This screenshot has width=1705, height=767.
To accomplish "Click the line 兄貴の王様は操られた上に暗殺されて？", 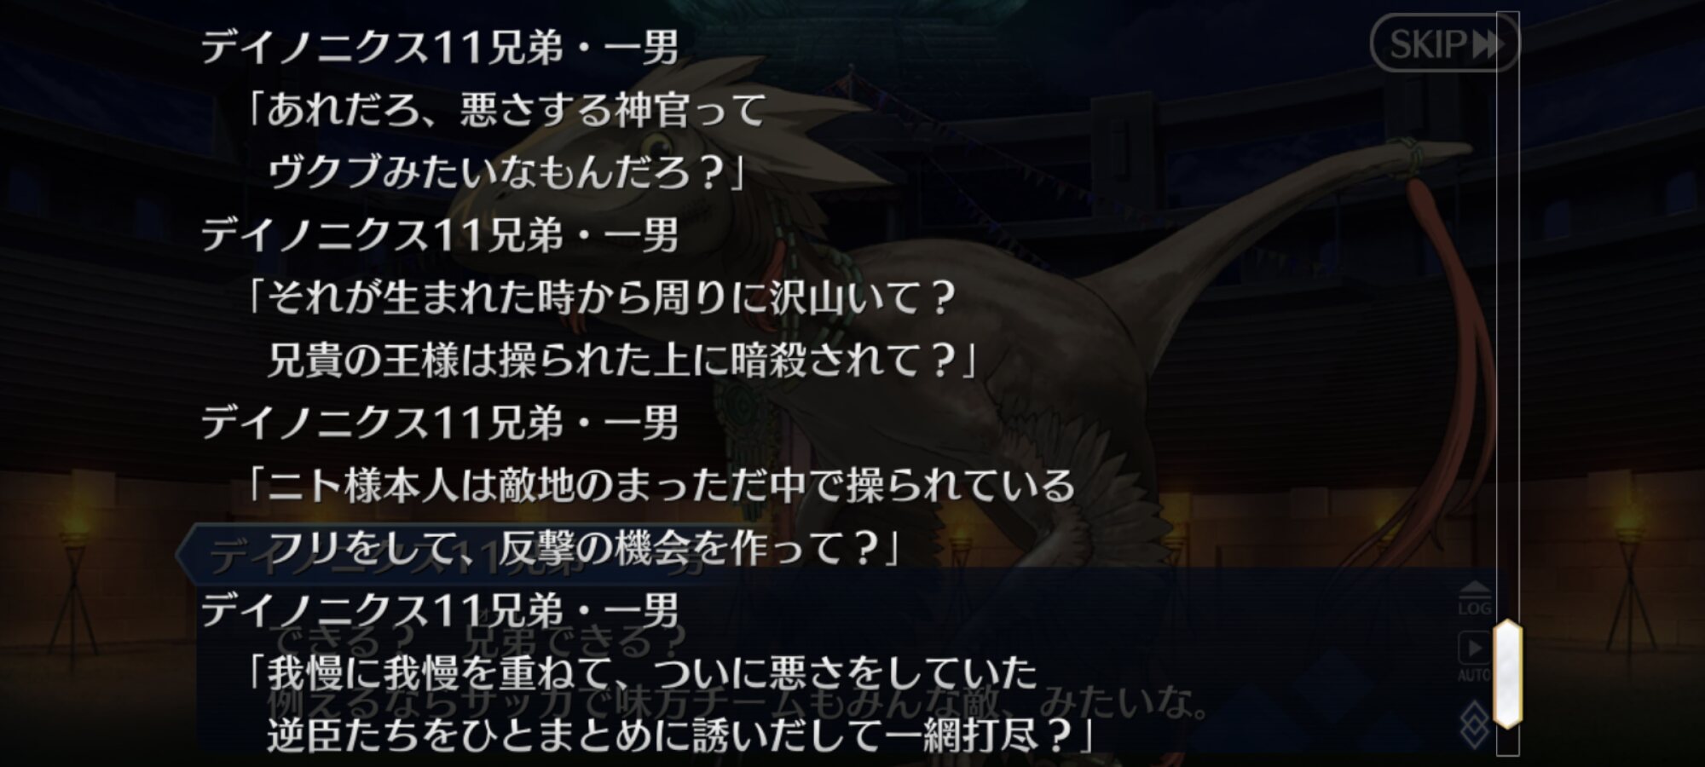I will pyautogui.click(x=622, y=360).
